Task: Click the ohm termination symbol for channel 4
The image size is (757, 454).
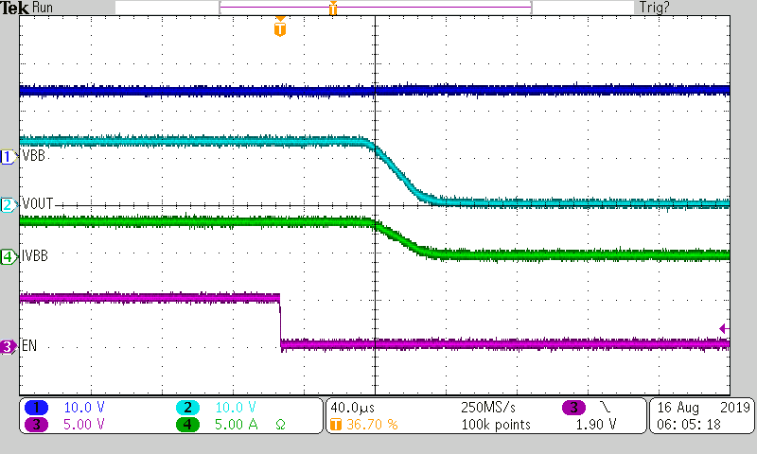Action: pos(280,425)
